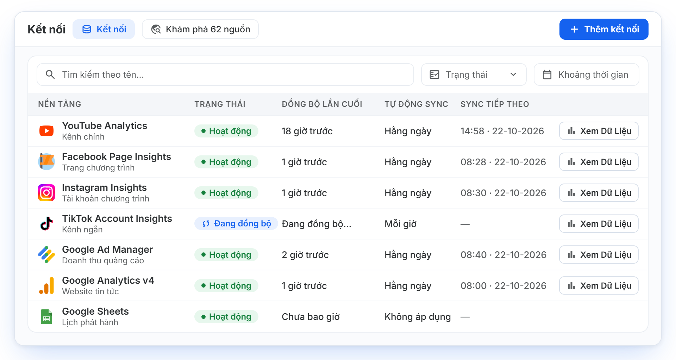Viewport: 676px width, 360px height.
Task: Open Xem Dữ Liệu for Instagram Insights
Action: 599,193
